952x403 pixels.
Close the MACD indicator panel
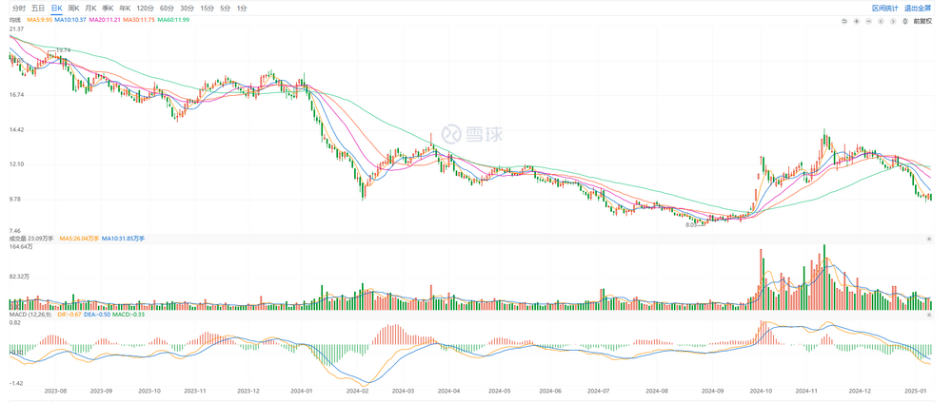(x=929, y=316)
